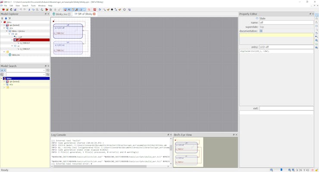Open first Model Search combo box dropdown
319x172 pixels.
44,70
